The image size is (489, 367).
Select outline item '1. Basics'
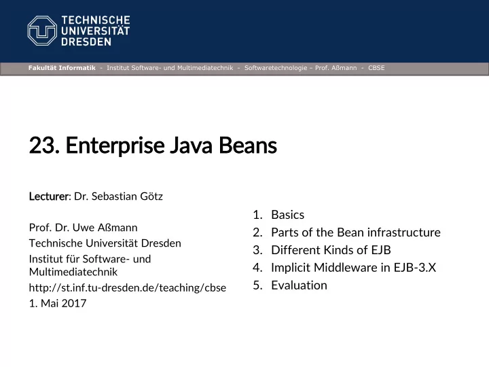tap(278, 215)
